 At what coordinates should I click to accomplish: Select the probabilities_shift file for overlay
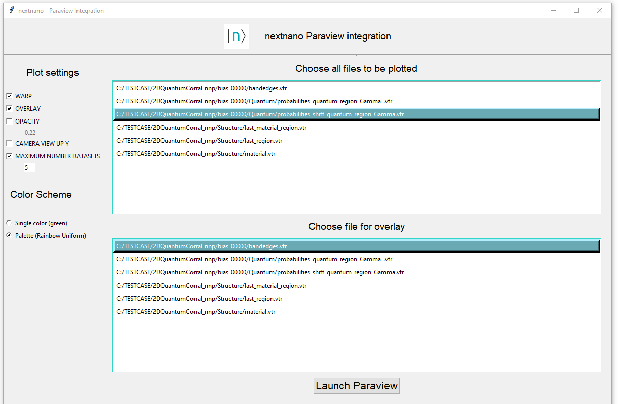(259, 272)
